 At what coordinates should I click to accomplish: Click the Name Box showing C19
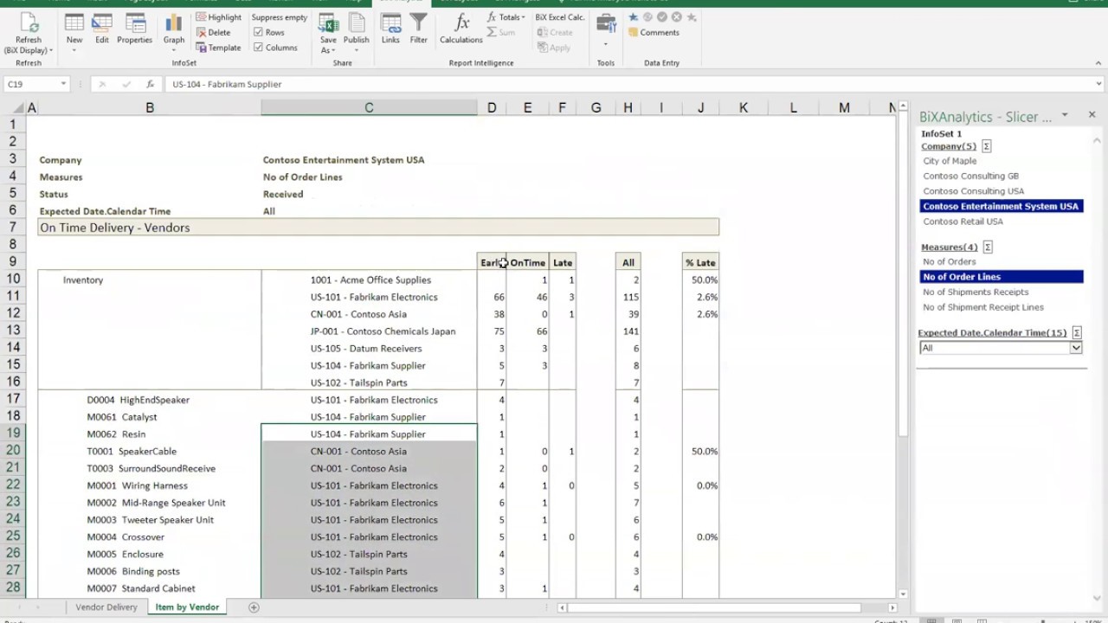32,84
